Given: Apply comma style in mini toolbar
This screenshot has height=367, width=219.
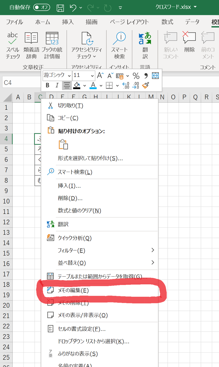Looking at the screenshot, I should pyautogui.click(x=146, y=76).
